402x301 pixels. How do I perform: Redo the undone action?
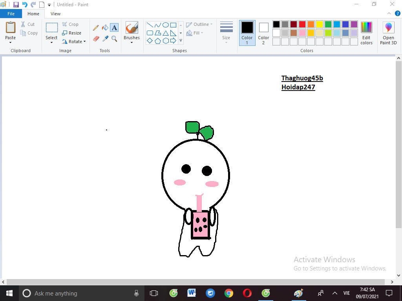click(33, 5)
